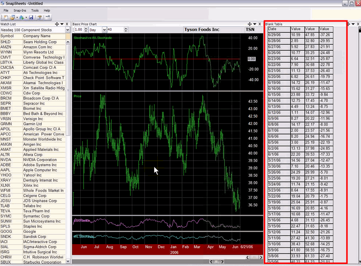Select GOOG Google row in the watch list
This screenshot has width=361, height=266.
(x=33, y=231)
